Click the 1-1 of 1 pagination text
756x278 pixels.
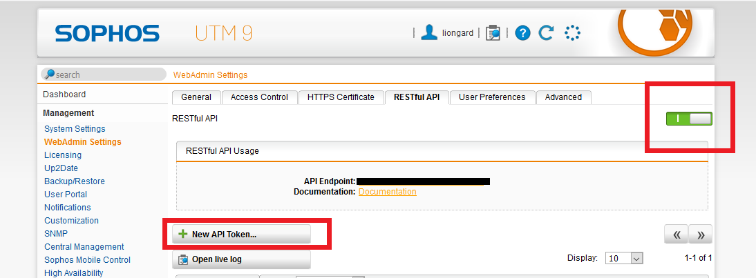pos(698,258)
